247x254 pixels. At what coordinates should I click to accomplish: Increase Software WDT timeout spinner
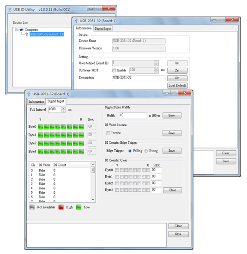tap(156, 69)
